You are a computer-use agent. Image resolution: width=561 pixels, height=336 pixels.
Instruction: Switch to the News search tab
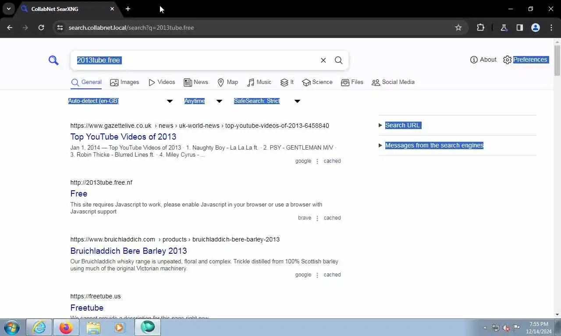[x=196, y=82]
